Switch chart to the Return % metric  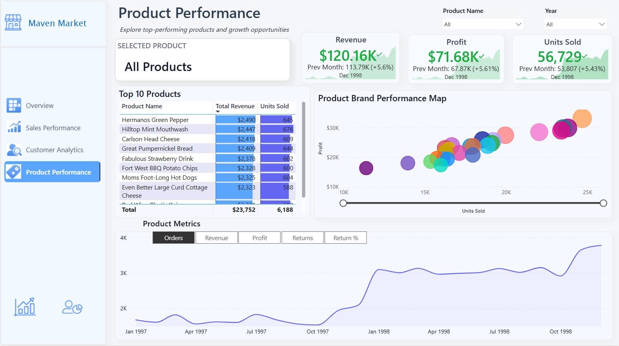[346, 238]
